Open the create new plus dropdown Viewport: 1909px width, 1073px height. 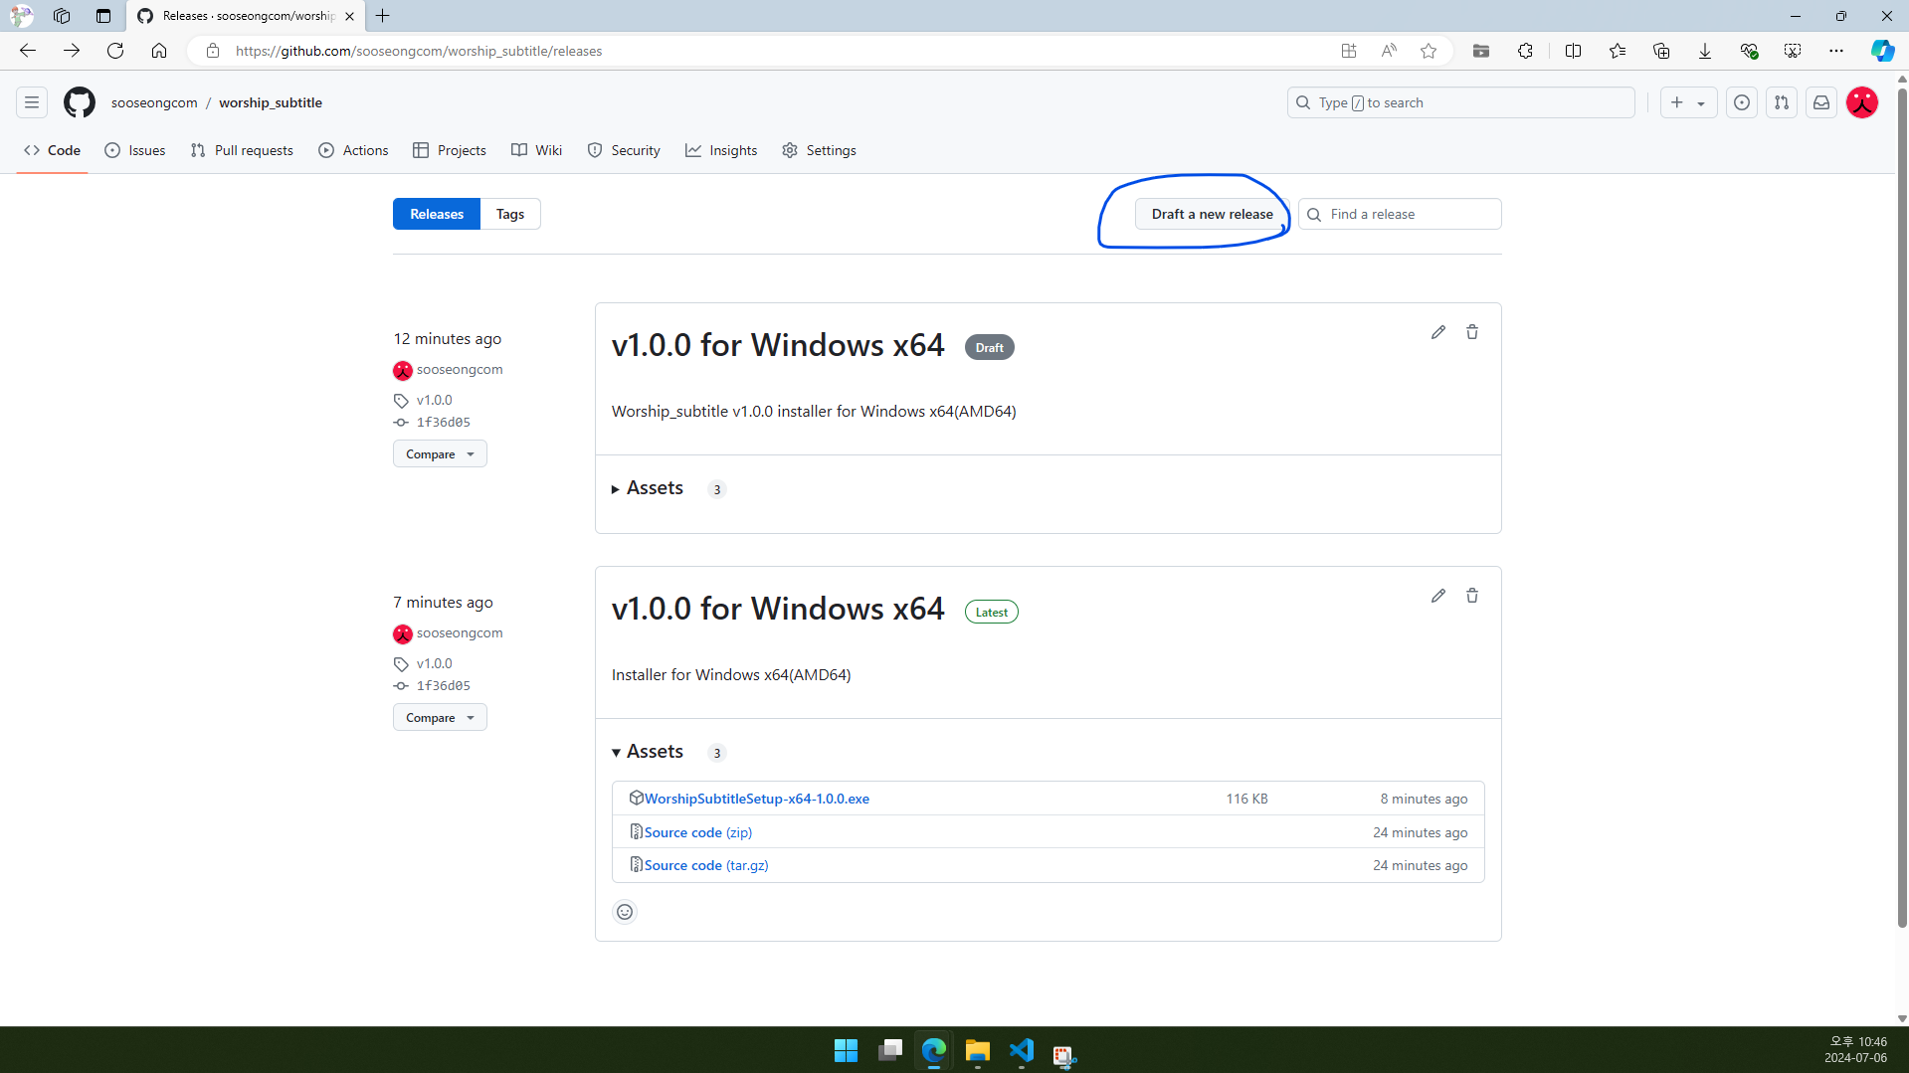1688,102
